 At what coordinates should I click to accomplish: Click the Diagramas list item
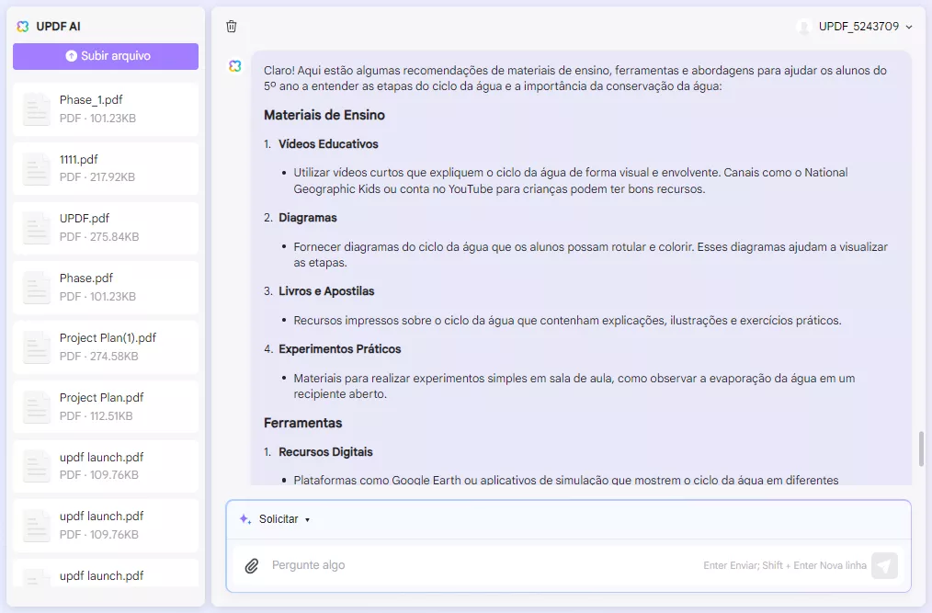point(308,218)
